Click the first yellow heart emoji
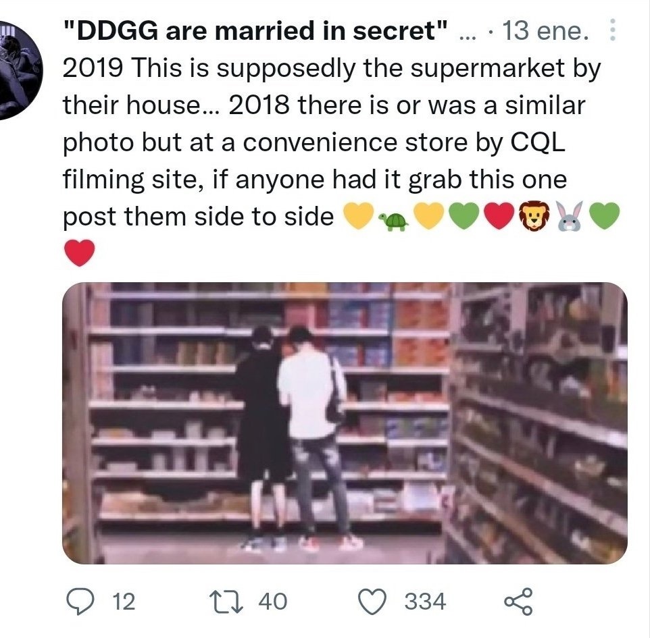Image resolution: width=650 pixels, height=638 pixels. pyautogui.click(x=359, y=216)
